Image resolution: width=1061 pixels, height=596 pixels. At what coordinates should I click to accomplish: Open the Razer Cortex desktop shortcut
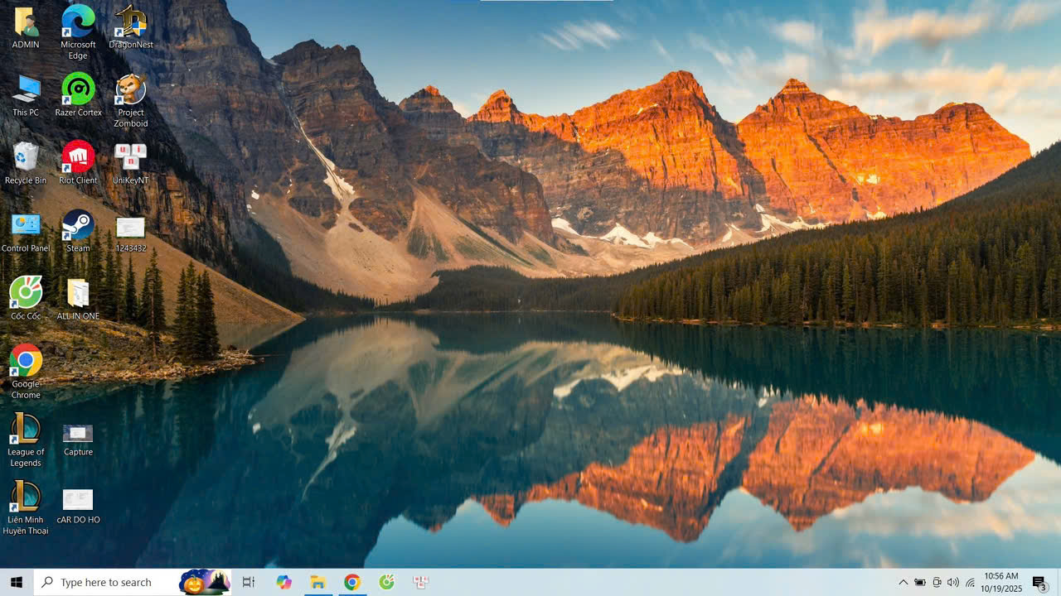pyautogui.click(x=78, y=89)
